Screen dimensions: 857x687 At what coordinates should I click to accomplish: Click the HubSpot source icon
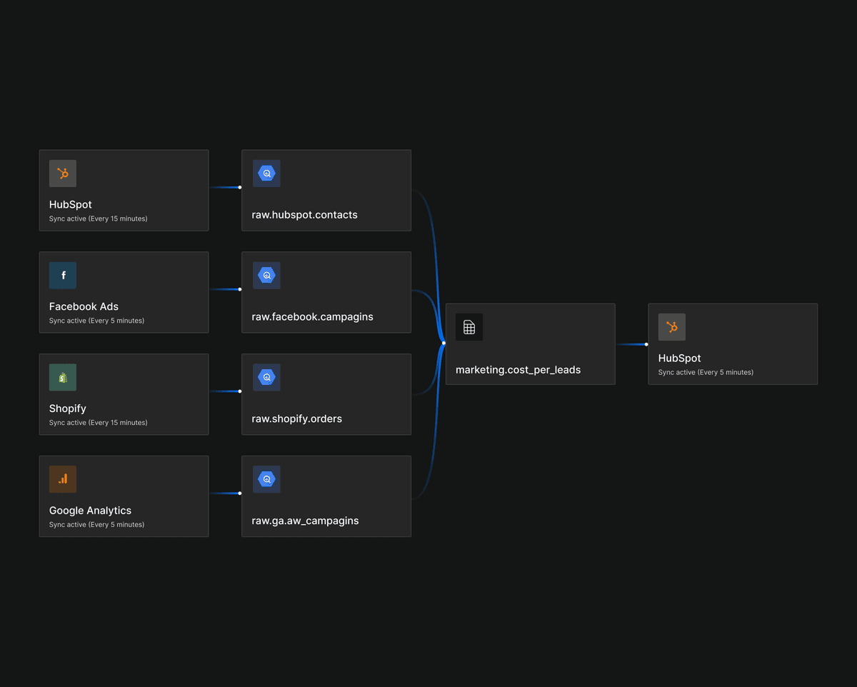click(63, 174)
